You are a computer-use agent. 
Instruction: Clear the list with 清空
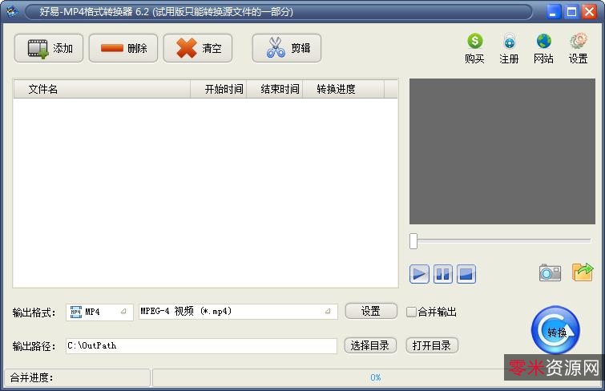pos(198,48)
